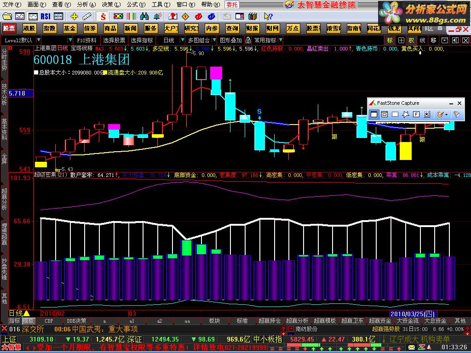Click the yellow crosshair move icon
Viewport: 471px width, 353px height.
click(x=74, y=16)
